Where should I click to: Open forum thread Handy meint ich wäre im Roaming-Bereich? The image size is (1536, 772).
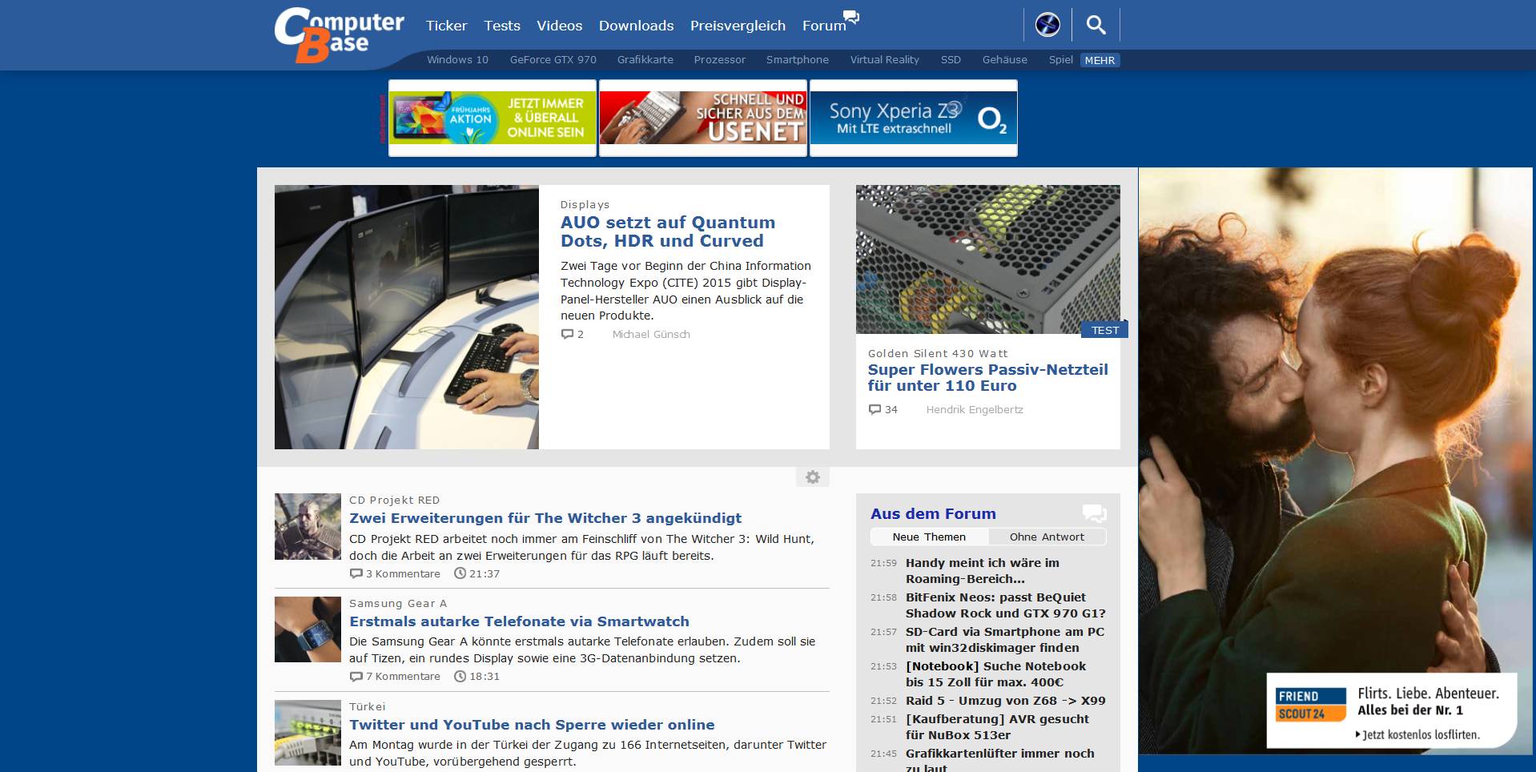(983, 571)
